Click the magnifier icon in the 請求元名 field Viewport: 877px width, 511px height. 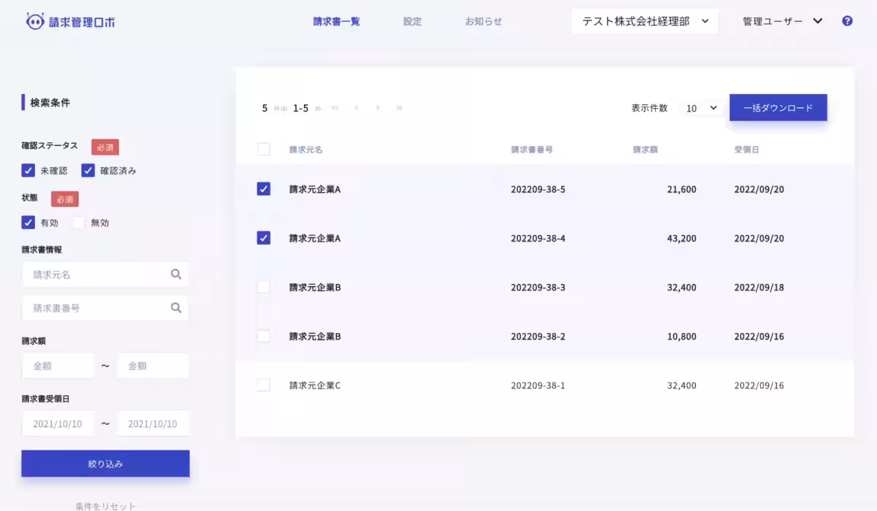176,274
